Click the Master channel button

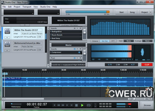pyautogui.click(x=69, y=45)
